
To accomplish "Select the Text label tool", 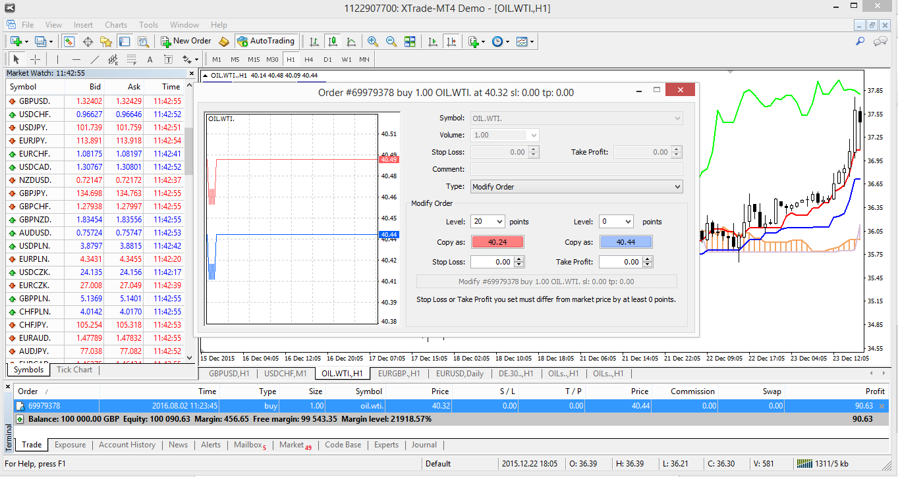I will pyautogui.click(x=167, y=59).
